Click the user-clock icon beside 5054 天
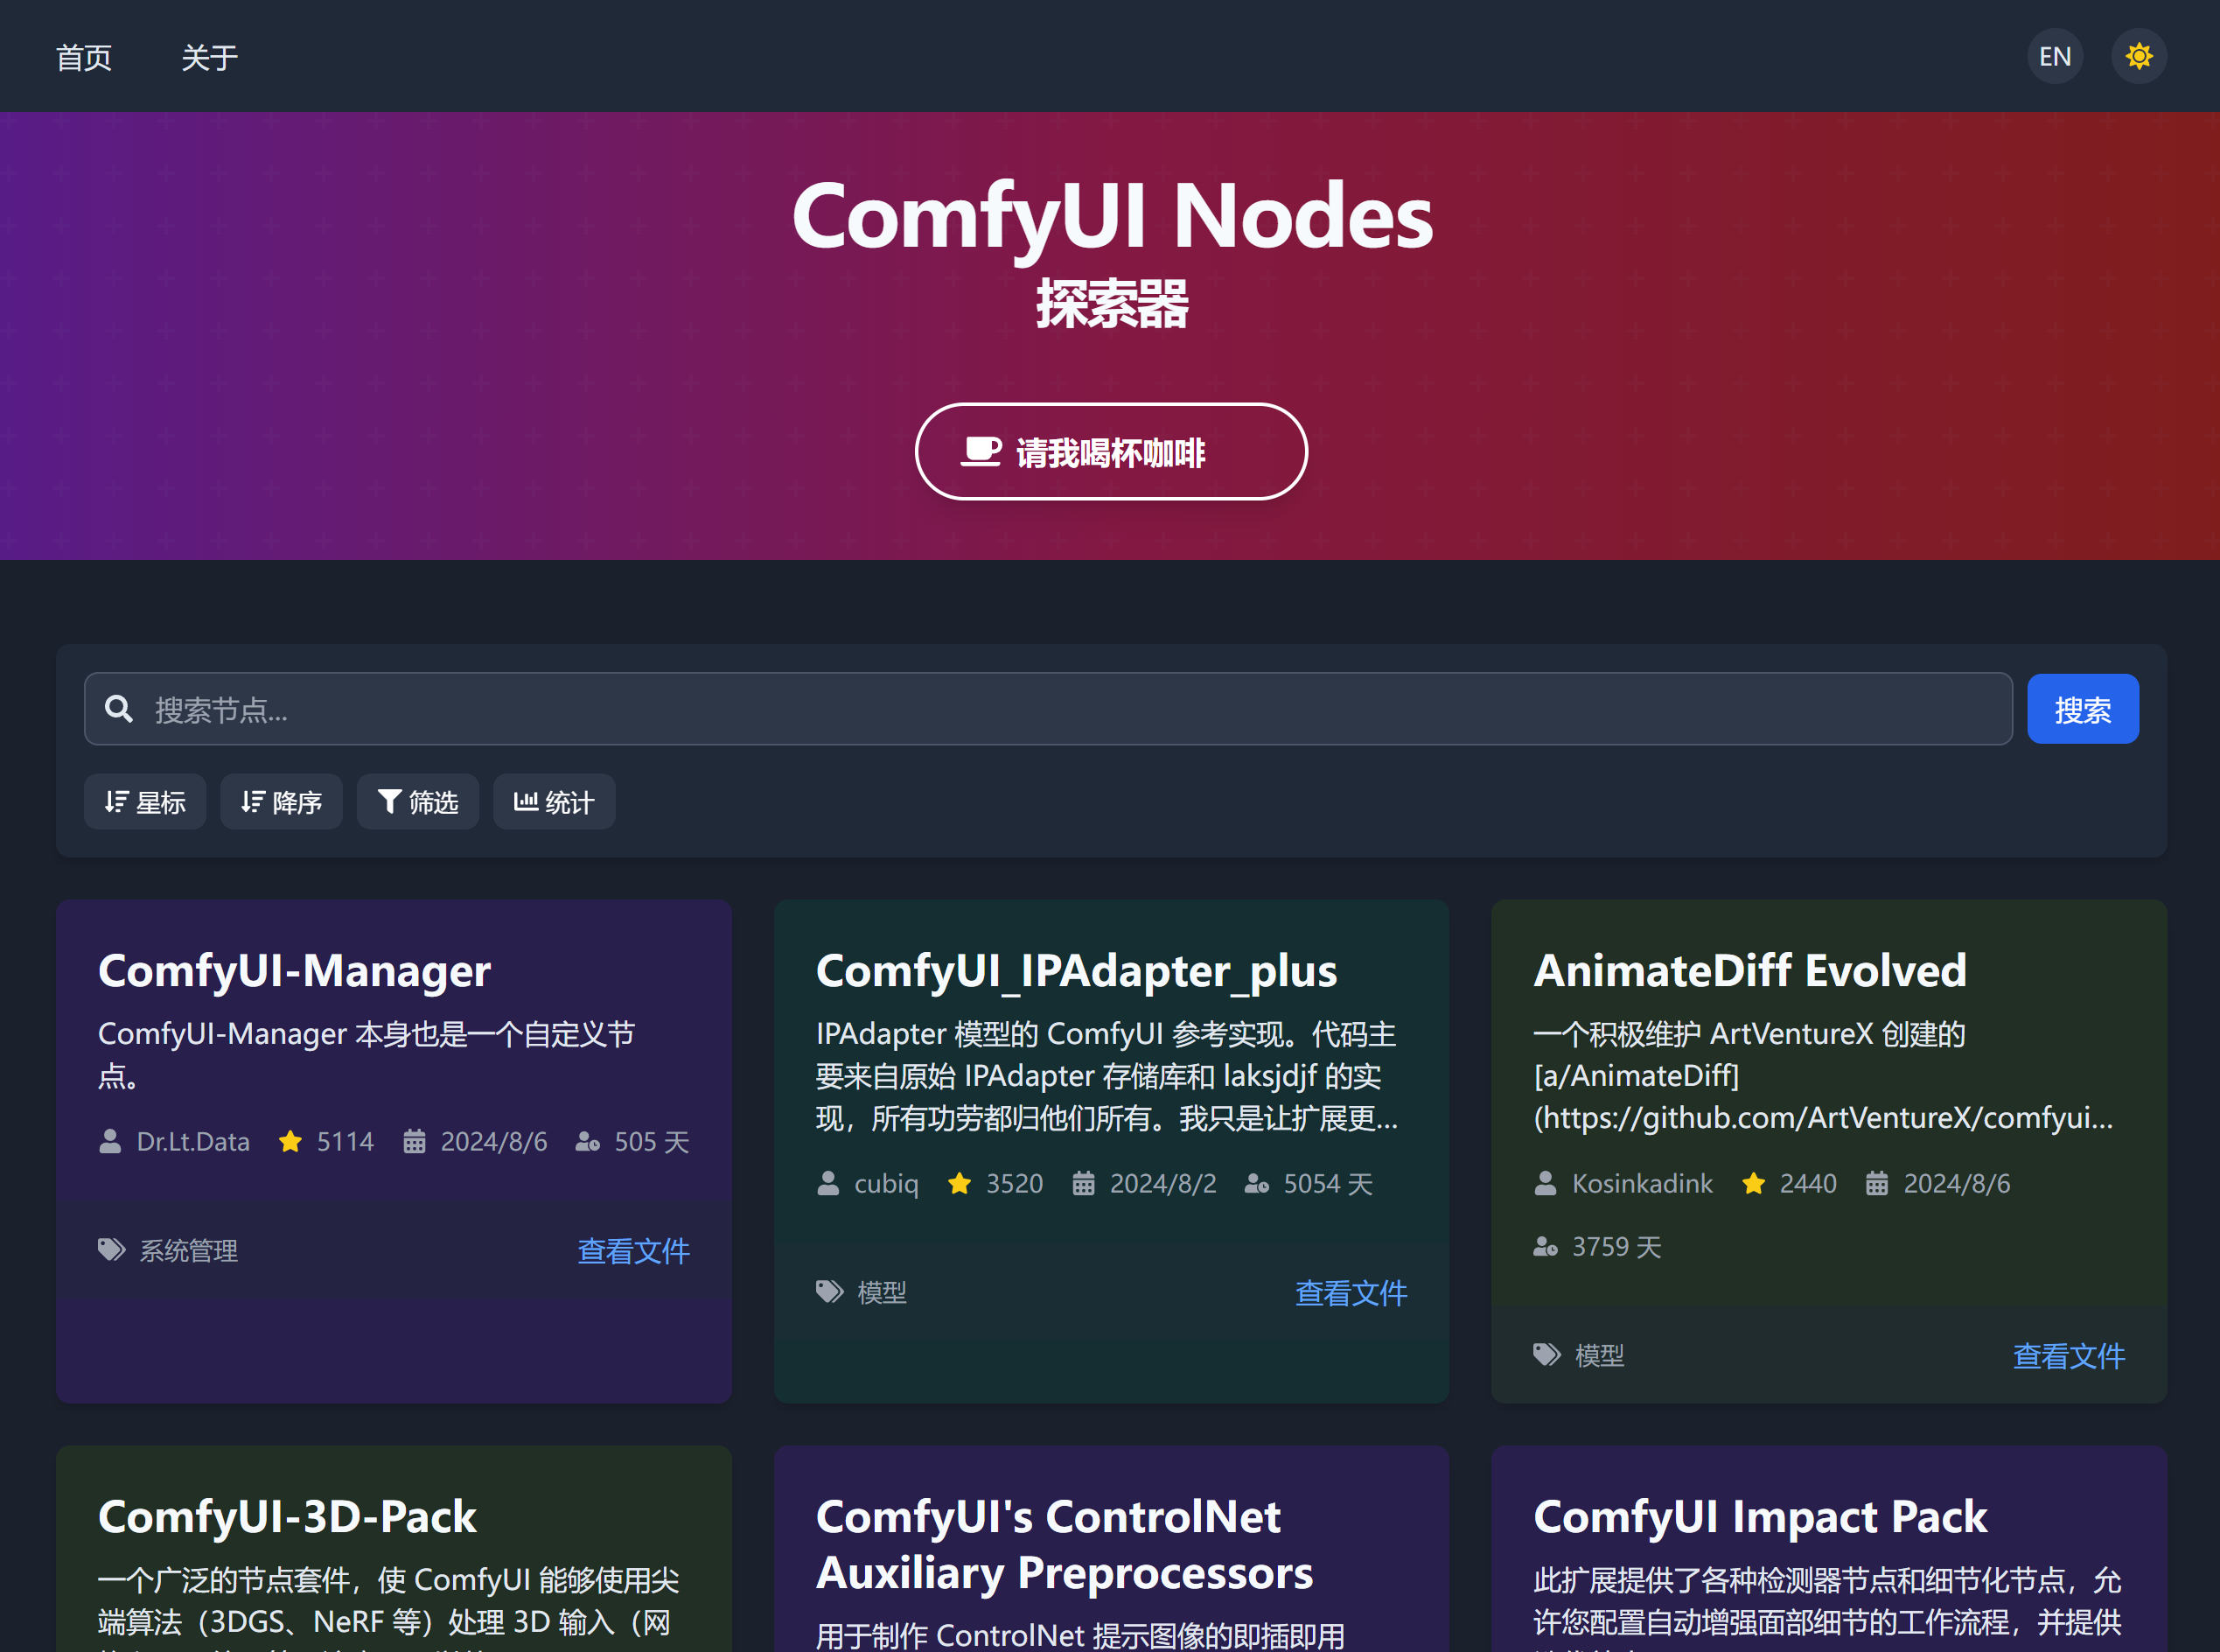The image size is (2220, 1652). 1256,1183
